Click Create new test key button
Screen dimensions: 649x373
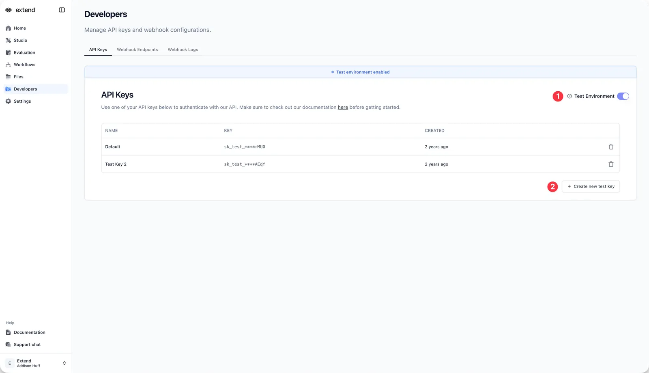click(591, 187)
